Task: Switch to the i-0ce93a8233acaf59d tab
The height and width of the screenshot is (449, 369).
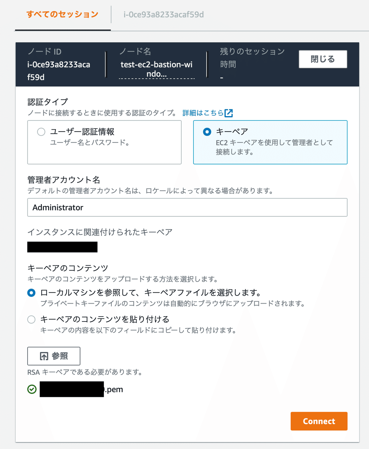Action: [164, 14]
